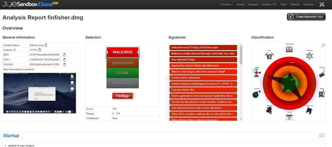The height and width of the screenshot is (147, 332).
Task: Click the Startup section heading
Action: point(11,136)
